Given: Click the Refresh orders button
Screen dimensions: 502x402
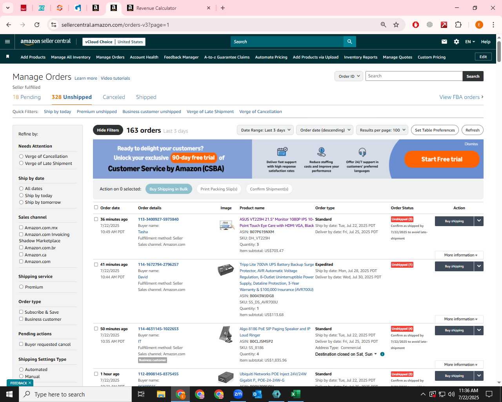Looking at the screenshot, I should [x=472, y=130].
